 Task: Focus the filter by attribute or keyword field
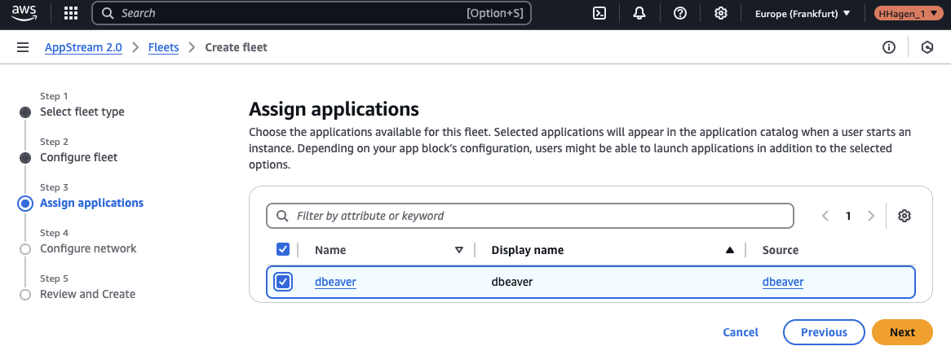pyautogui.click(x=529, y=216)
